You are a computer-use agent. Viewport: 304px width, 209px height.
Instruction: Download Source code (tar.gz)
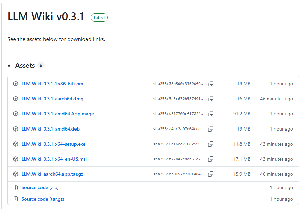pos(43,199)
